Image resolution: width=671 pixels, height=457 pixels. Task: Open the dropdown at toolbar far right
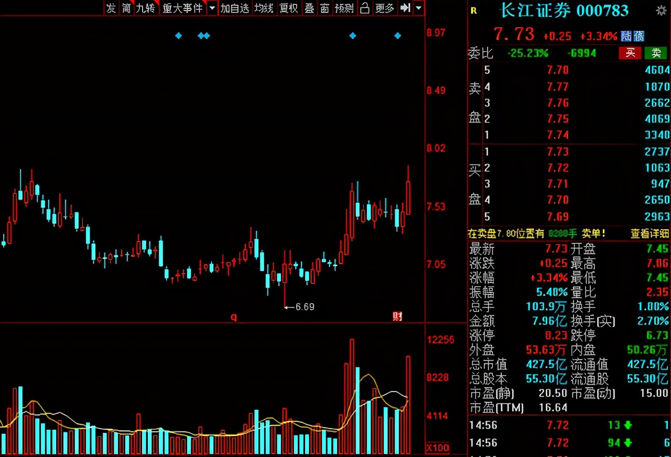(x=417, y=9)
